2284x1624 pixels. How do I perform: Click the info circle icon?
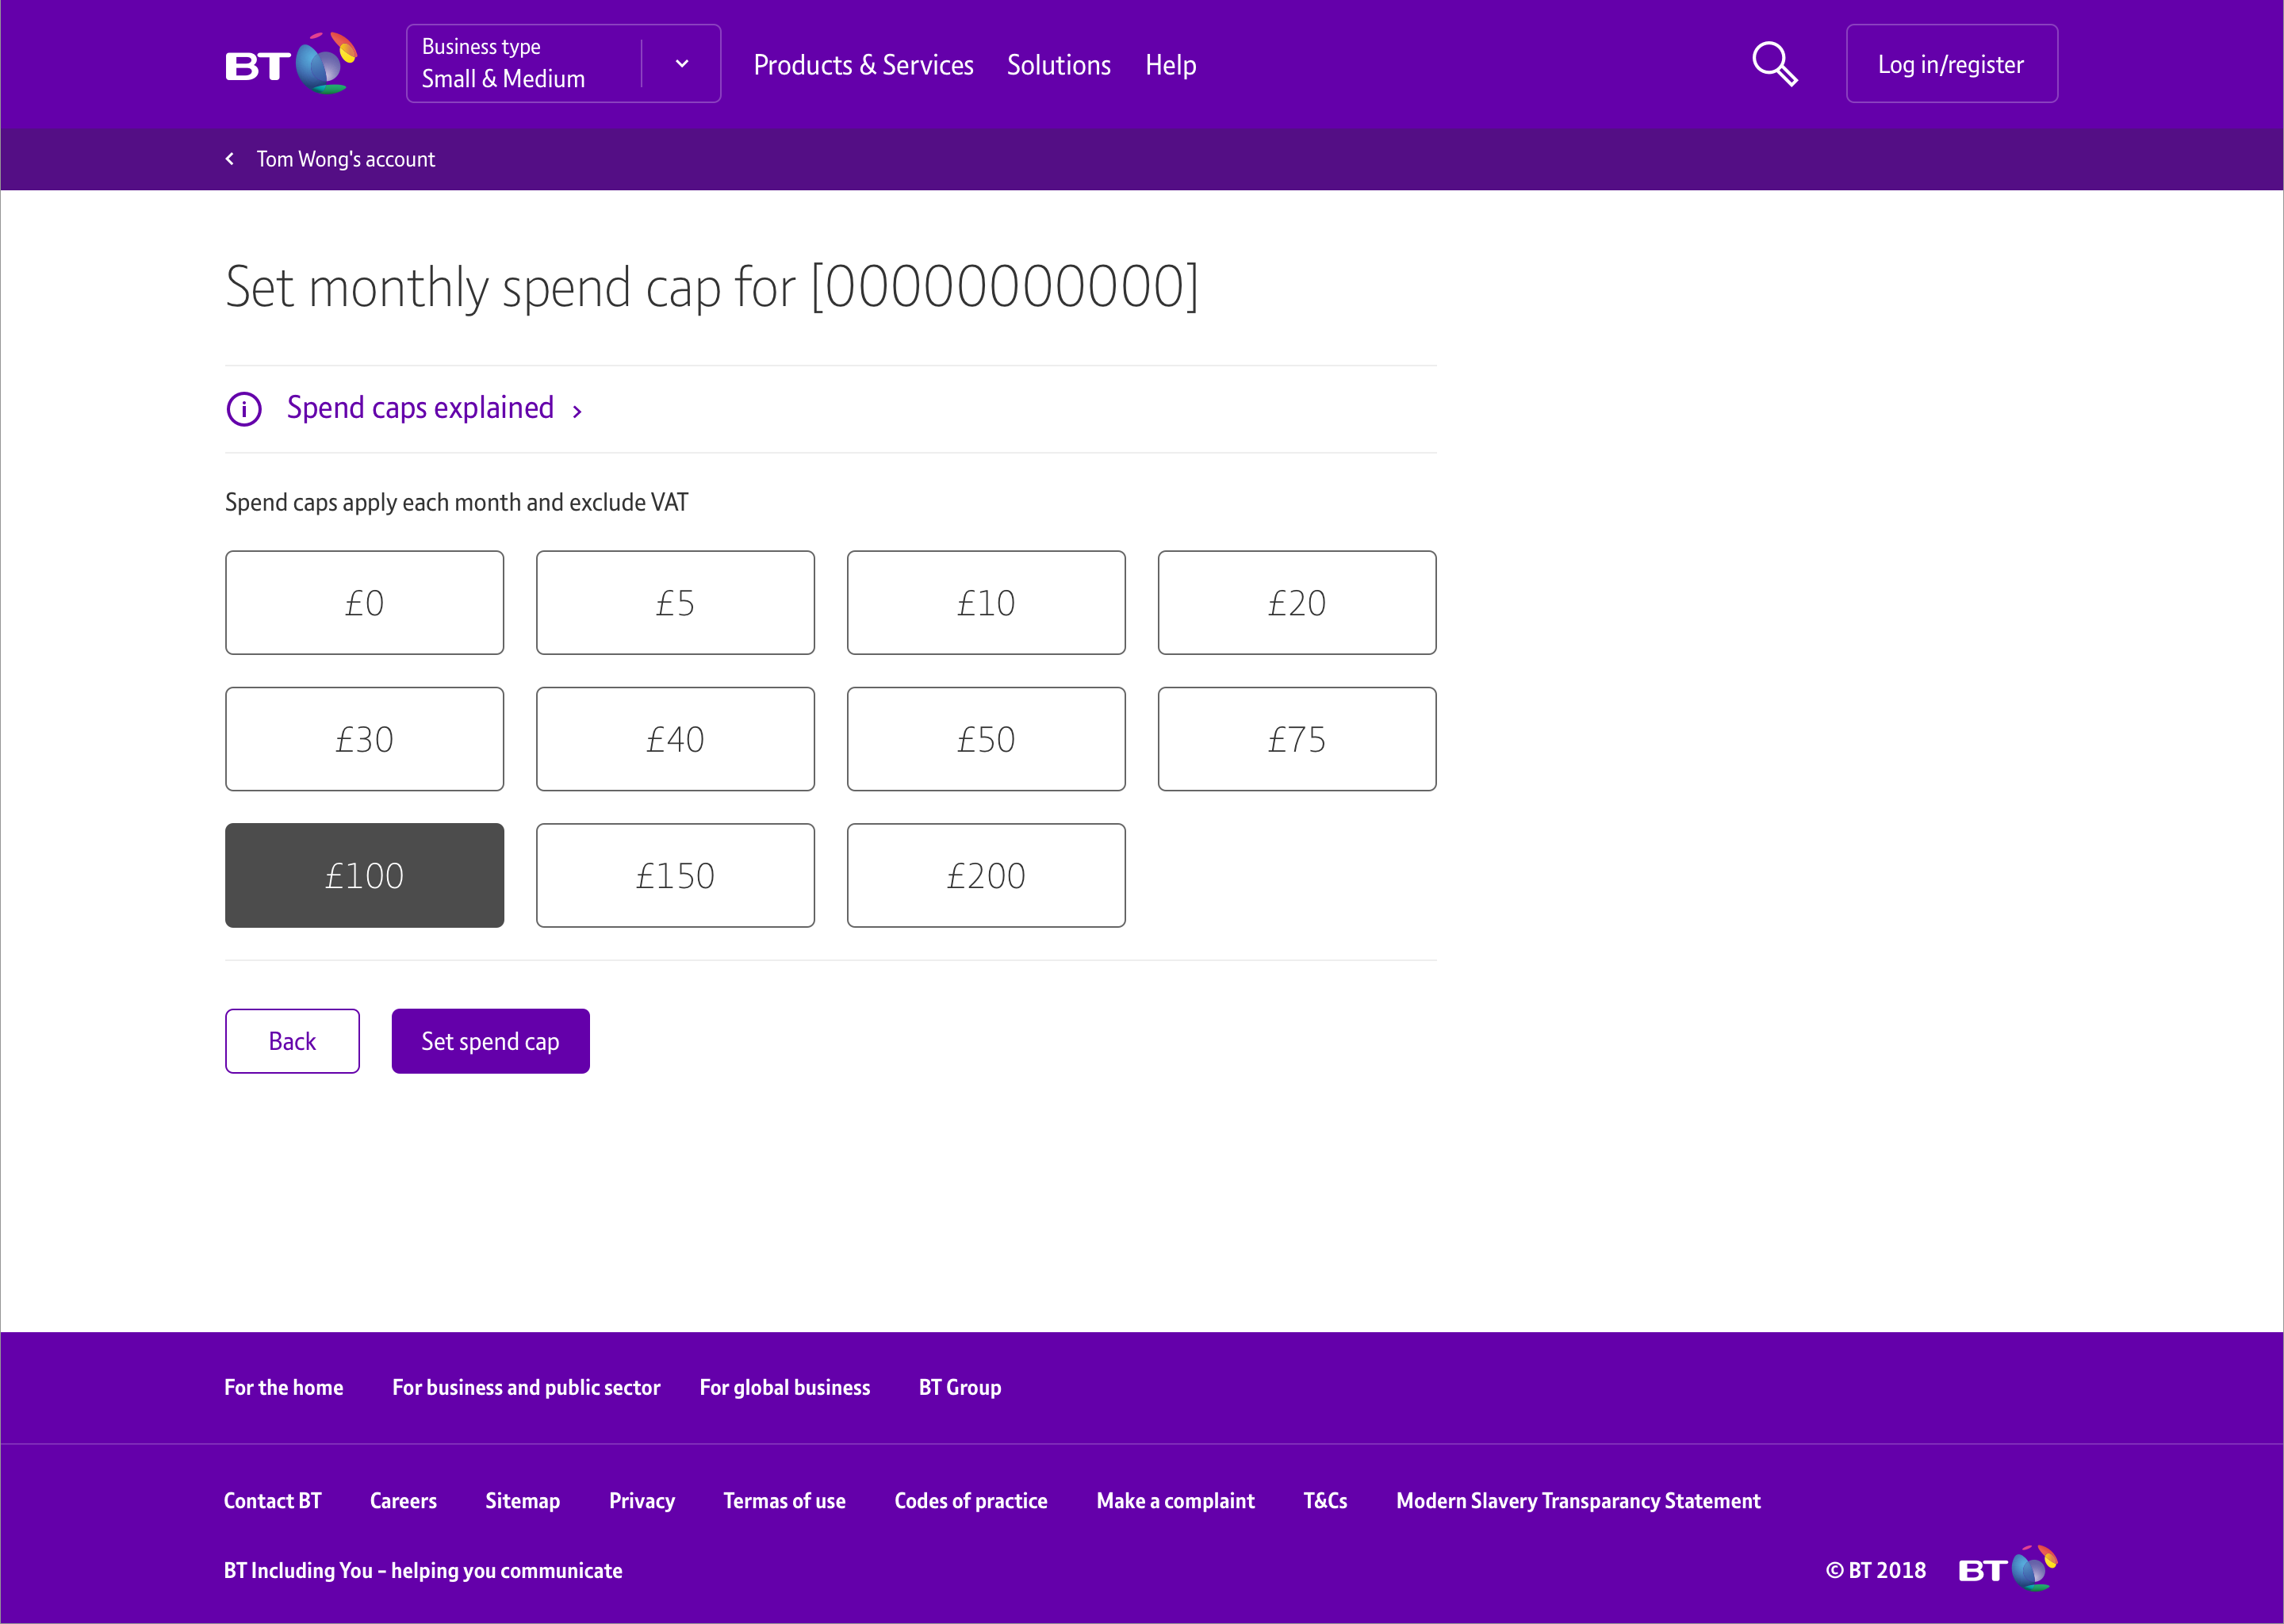[244, 409]
